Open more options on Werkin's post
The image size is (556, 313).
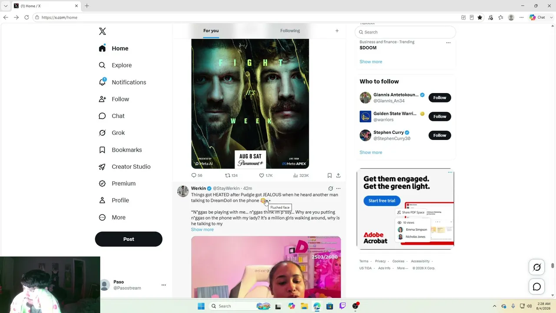pyautogui.click(x=338, y=189)
